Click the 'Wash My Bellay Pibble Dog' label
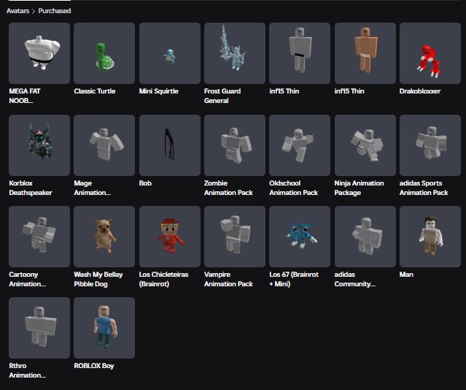Screen dimensions: 466x390 point(98,279)
